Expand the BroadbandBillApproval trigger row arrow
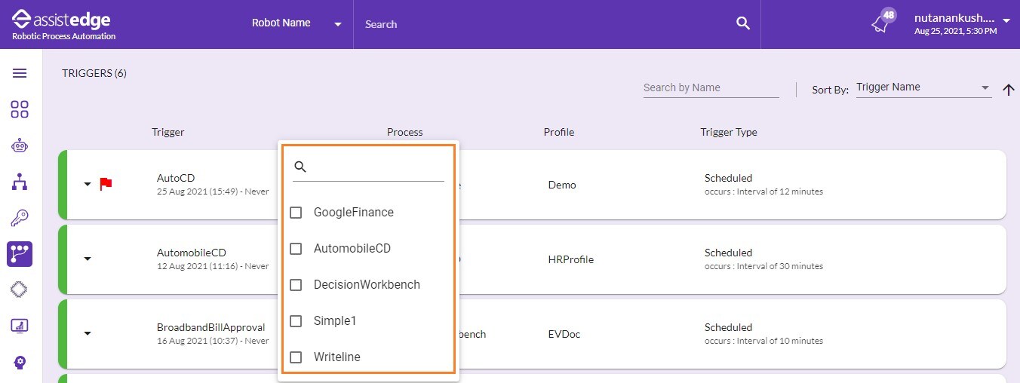This screenshot has width=1020, height=383. click(88, 333)
